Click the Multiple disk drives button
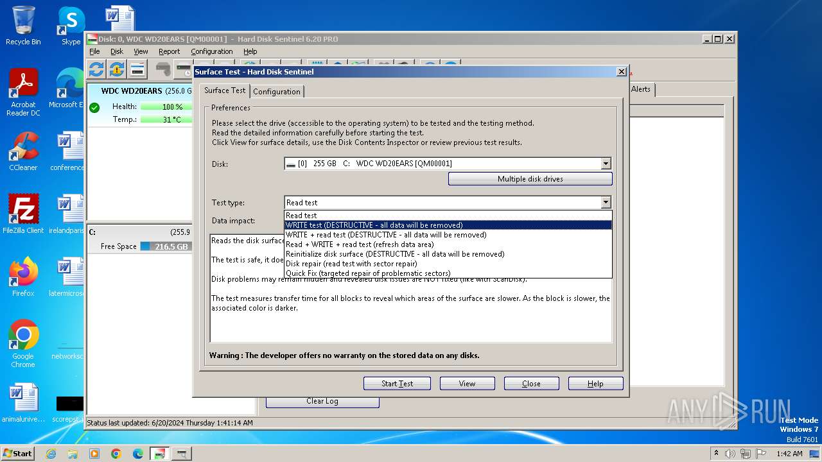The height and width of the screenshot is (462, 822). pyautogui.click(x=530, y=179)
